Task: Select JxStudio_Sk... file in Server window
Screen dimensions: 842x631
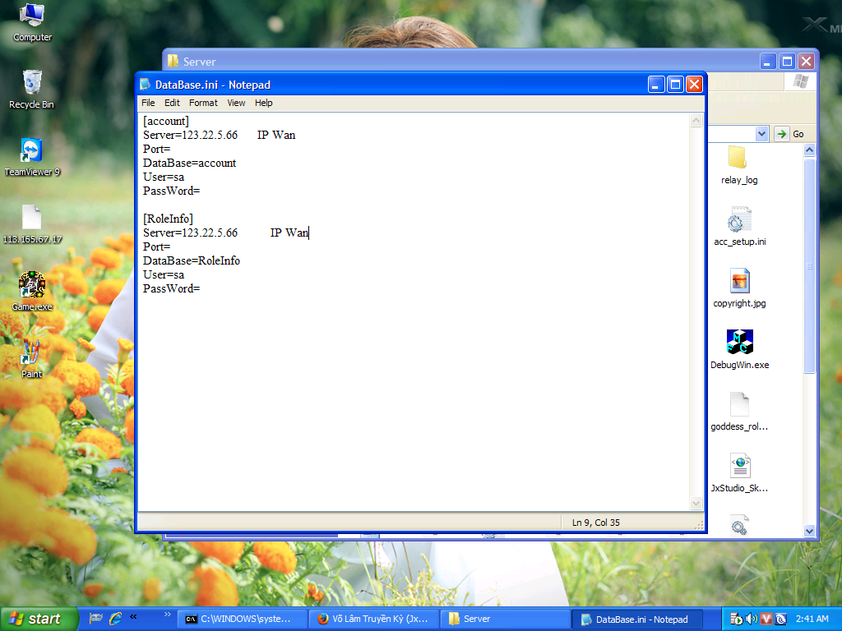Action: [x=739, y=472]
